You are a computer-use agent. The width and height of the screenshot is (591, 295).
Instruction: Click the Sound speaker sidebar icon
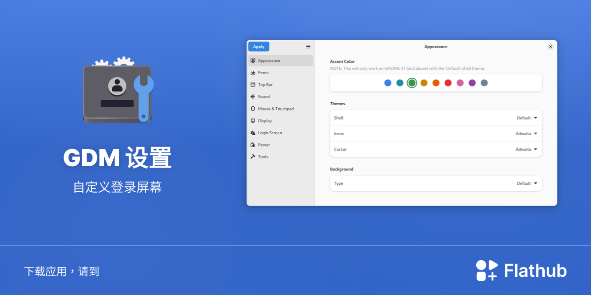253,97
